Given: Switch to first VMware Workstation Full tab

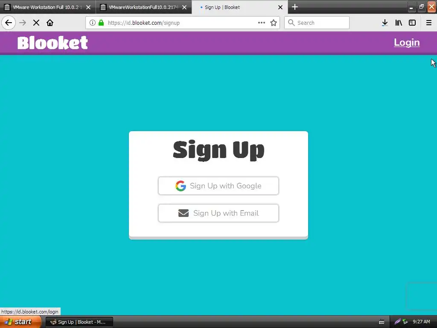Looking at the screenshot, I should (x=48, y=7).
